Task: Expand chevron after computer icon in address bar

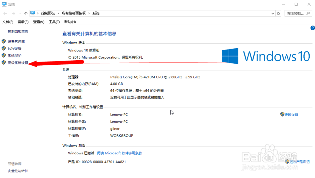Action: click(x=37, y=13)
